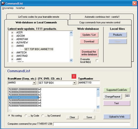The width and height of the screenshot is (138, 129).
Task: Click the greyed-out button below Products
Action: pos(118,41)
